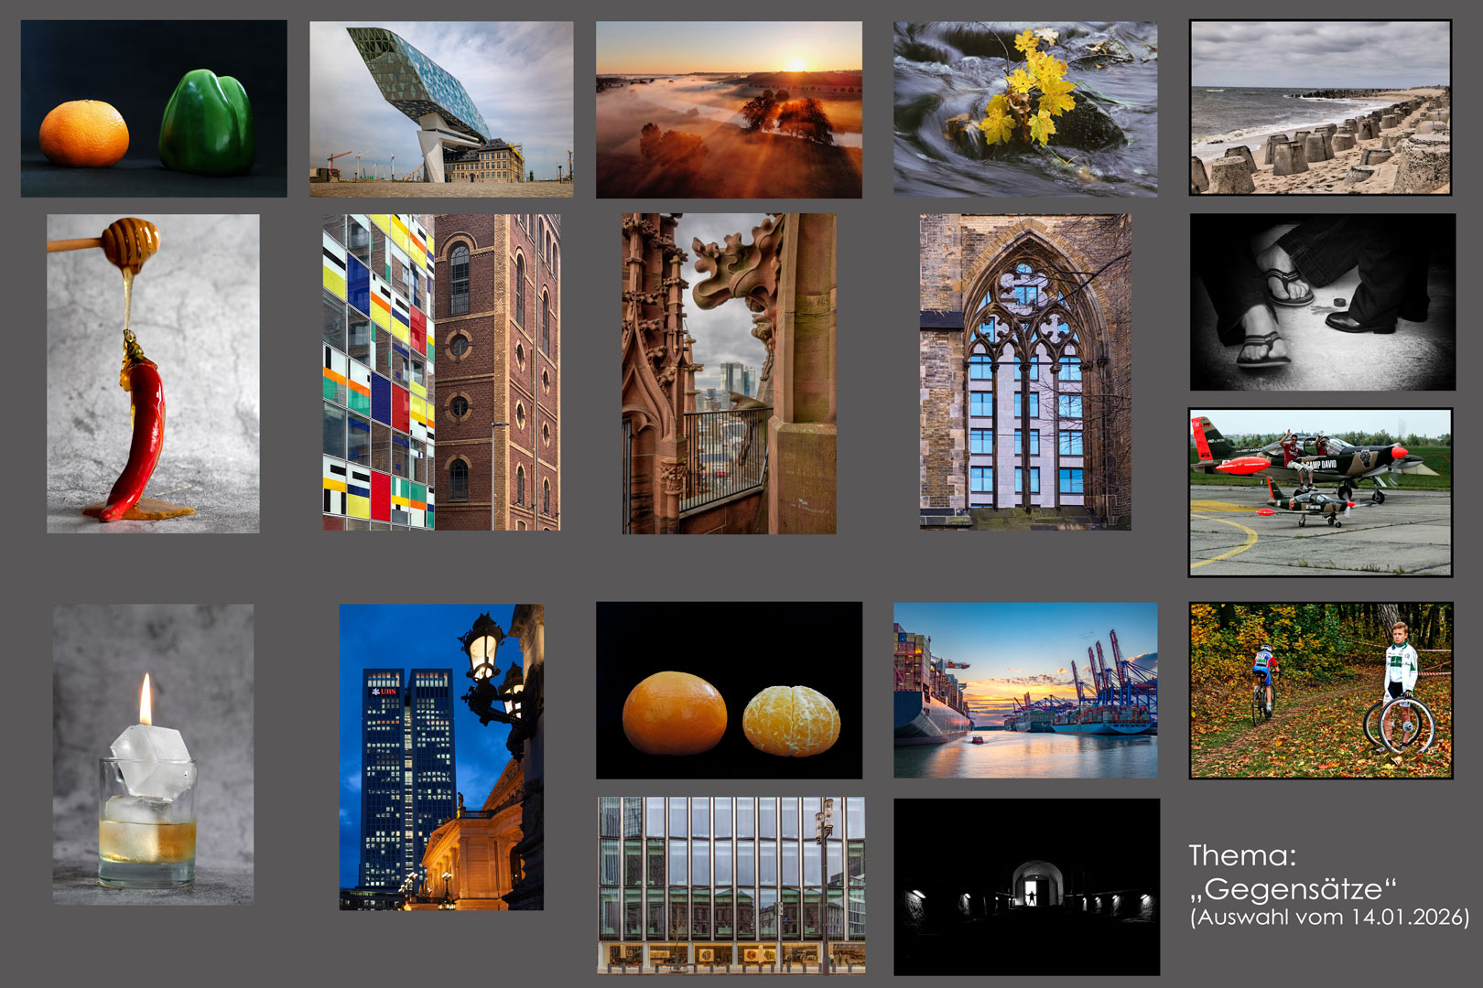Open the gothic window arch photo
1483x988 pixels.
(1025, 372)
